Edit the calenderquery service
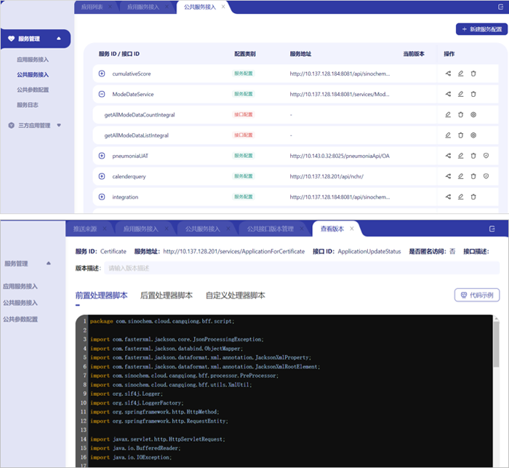The height and width of the screenshot is (468, 509). point(460,176)
